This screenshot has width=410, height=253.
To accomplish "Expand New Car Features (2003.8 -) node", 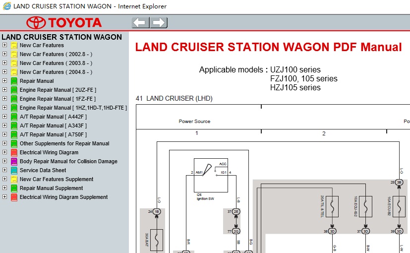I will click(4, 63).
